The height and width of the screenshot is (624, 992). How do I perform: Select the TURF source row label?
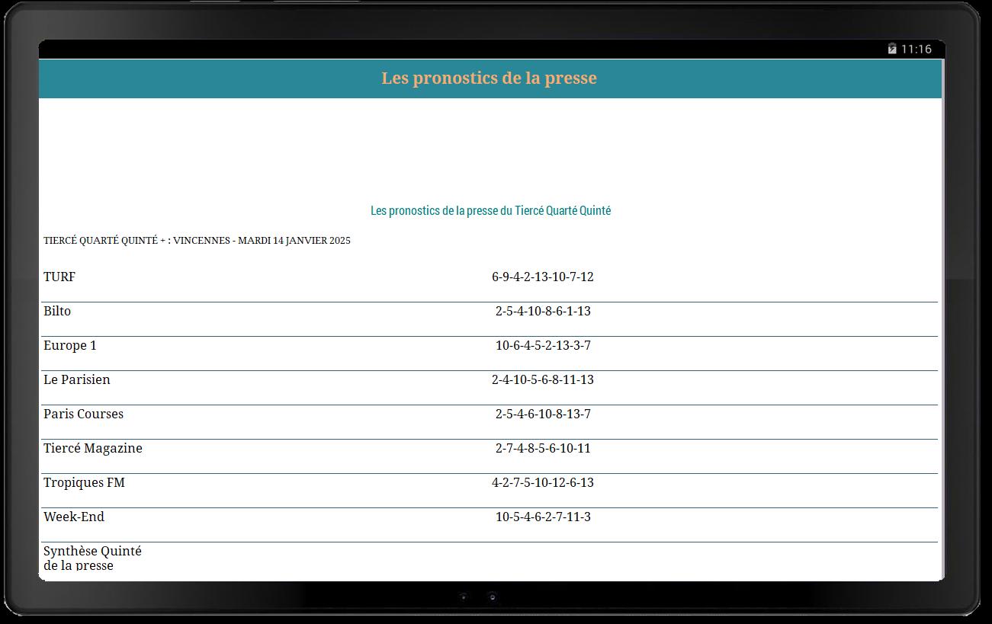click(59, 277)
